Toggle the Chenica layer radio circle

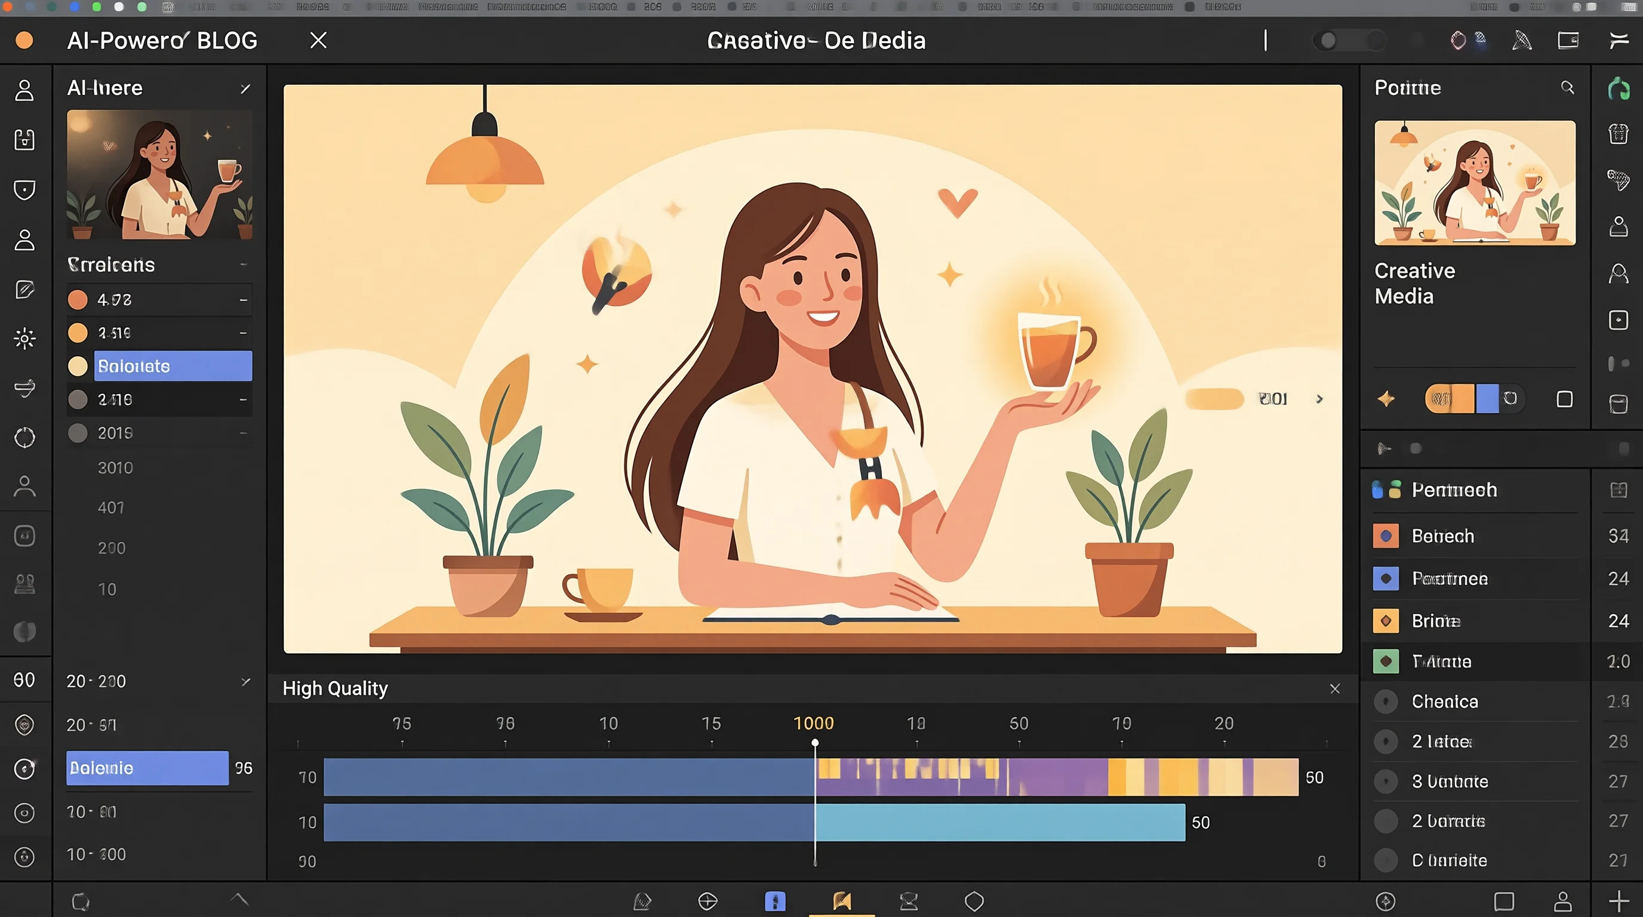1385,701
